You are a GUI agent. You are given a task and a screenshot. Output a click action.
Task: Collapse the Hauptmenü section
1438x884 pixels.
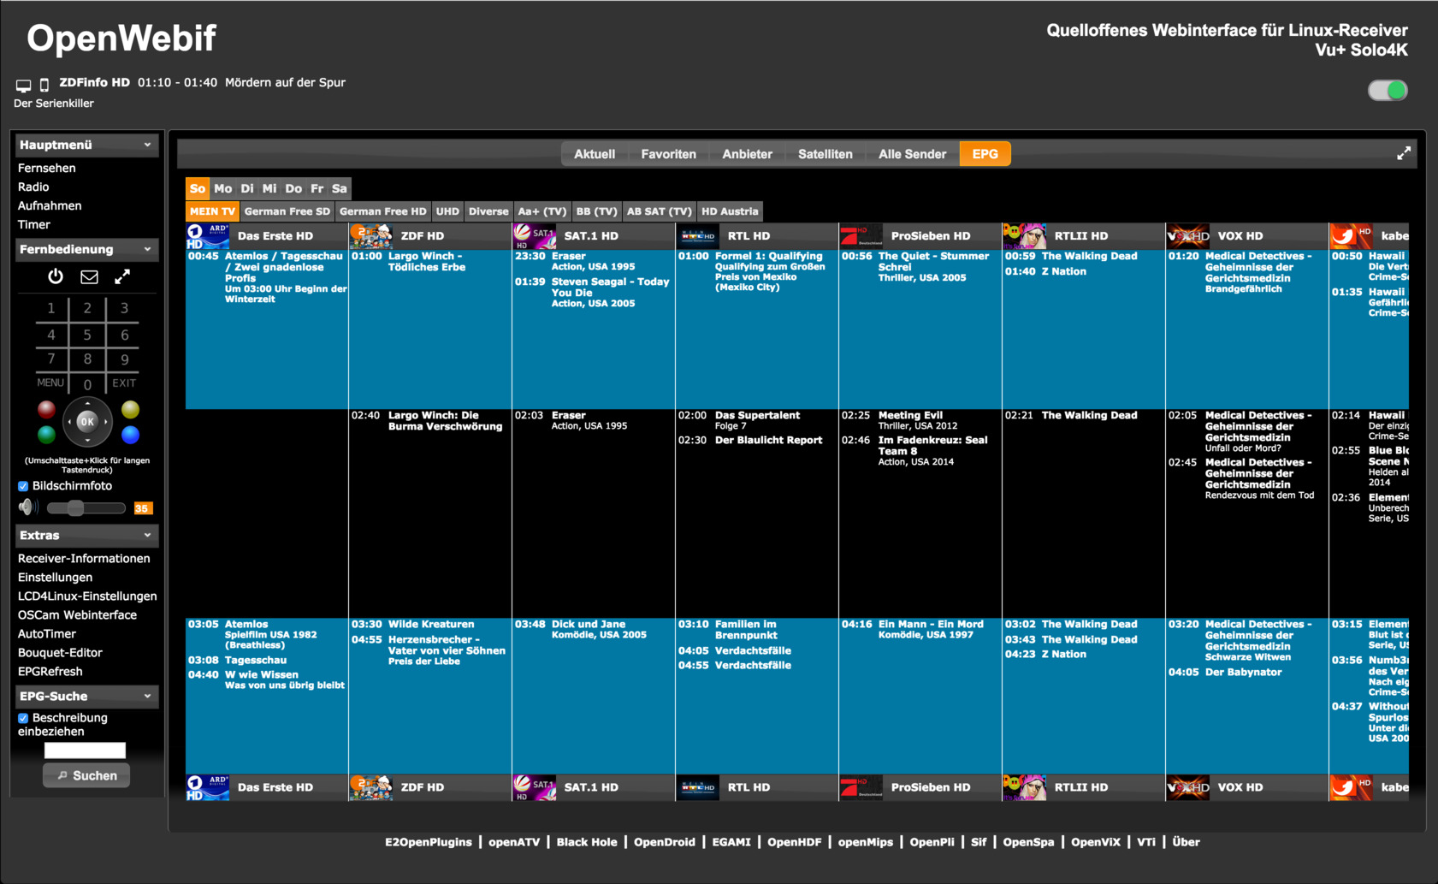coord(147,145)
